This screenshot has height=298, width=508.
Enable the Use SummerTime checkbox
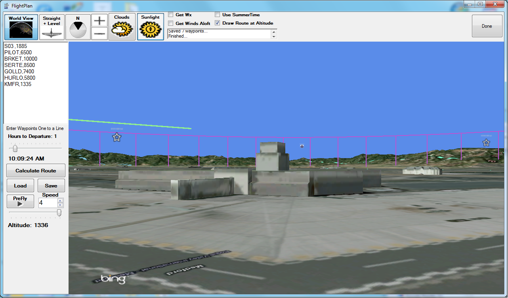[x=218, y=15]
